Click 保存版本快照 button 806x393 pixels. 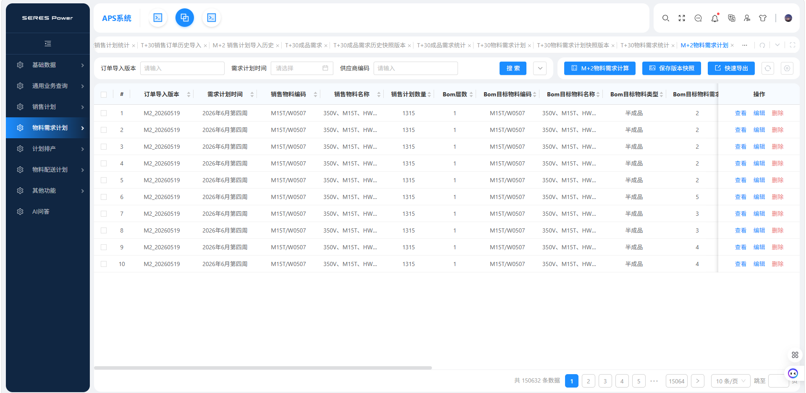click(x=671, y=68)
